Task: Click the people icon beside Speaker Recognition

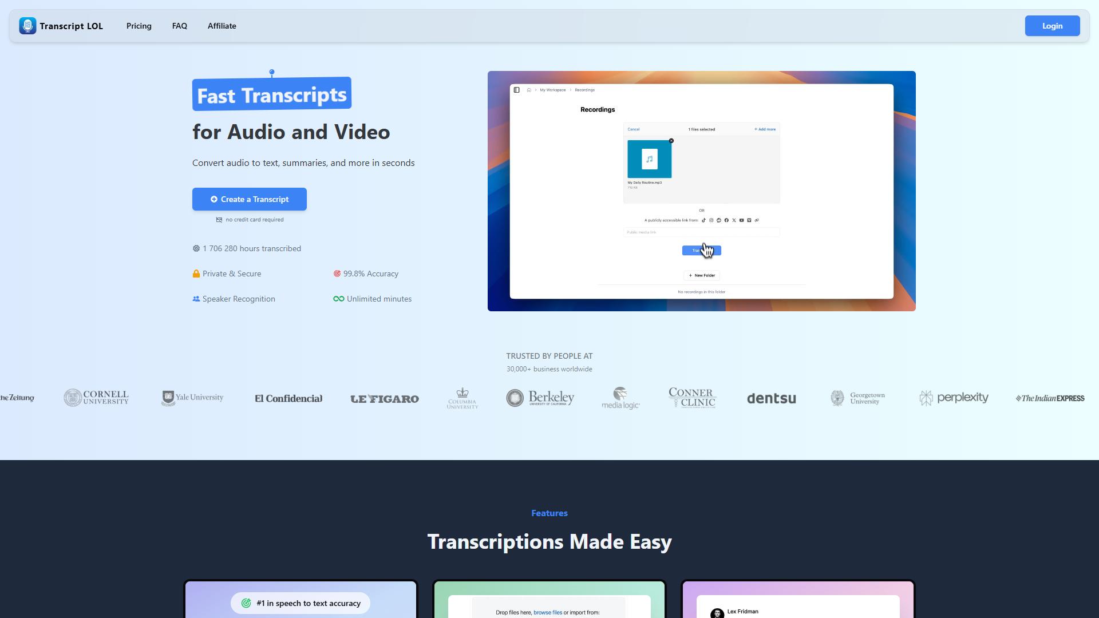Action: click(x=196, y=299)
